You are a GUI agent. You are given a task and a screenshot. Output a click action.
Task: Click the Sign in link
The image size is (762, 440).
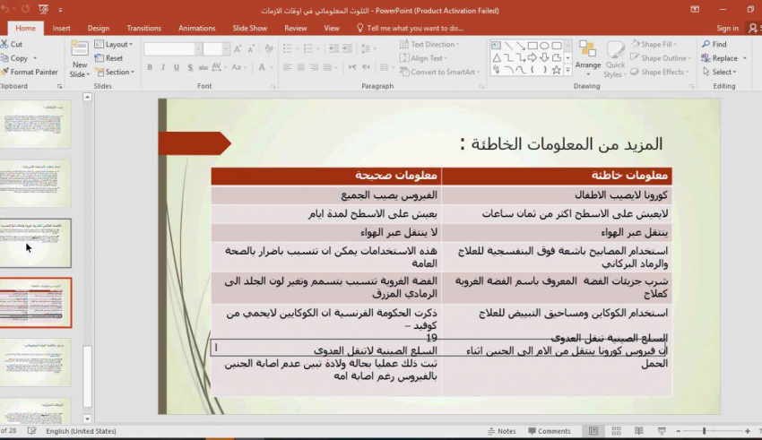pyautogui.click(x=727, y=28)
